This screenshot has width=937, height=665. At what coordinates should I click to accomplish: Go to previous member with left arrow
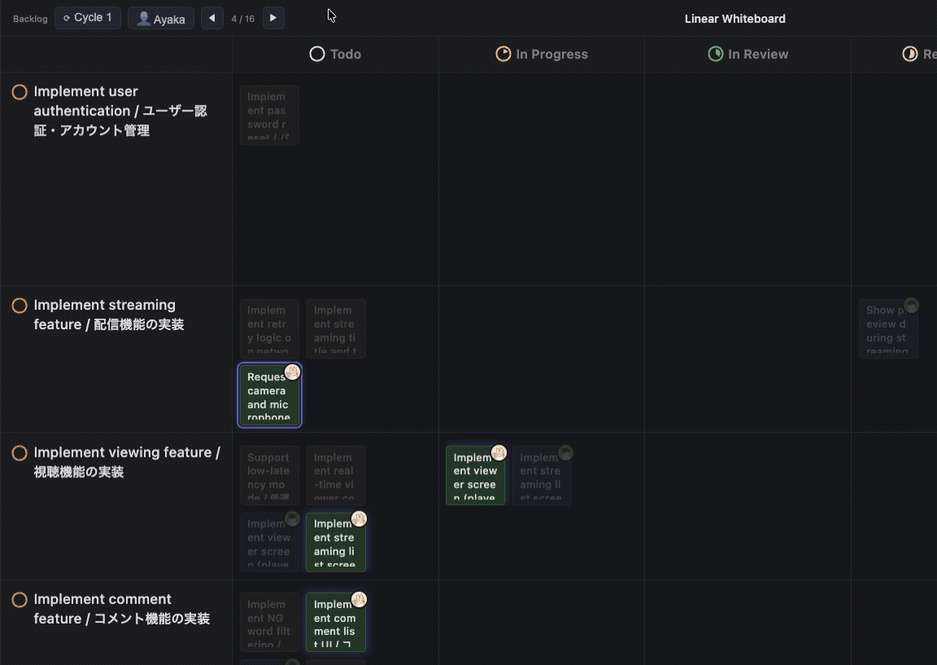(x=212, y=18)
